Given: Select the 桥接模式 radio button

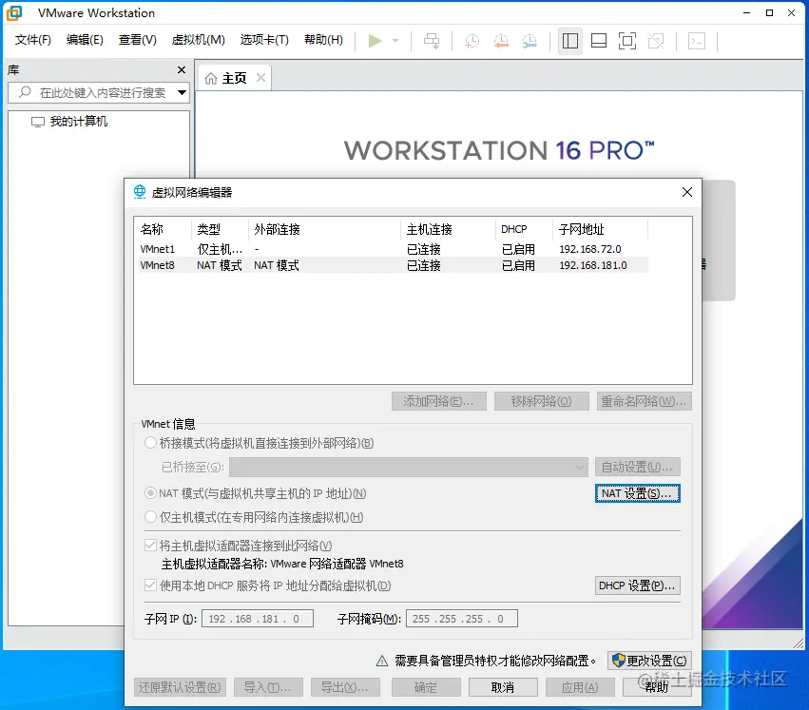Looking at the screenshot, I should click(149, 442).
